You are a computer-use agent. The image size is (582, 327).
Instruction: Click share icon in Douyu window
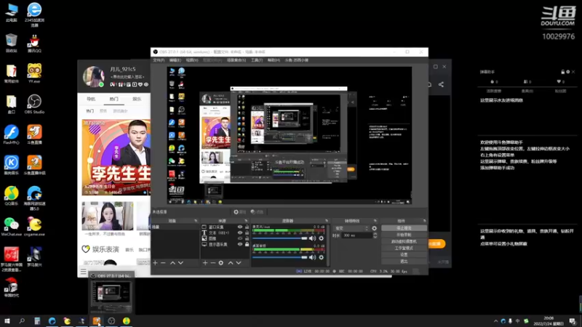click(x=441, y=84)
